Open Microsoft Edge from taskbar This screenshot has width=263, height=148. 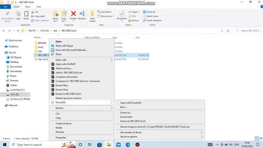tap(128, 145)
